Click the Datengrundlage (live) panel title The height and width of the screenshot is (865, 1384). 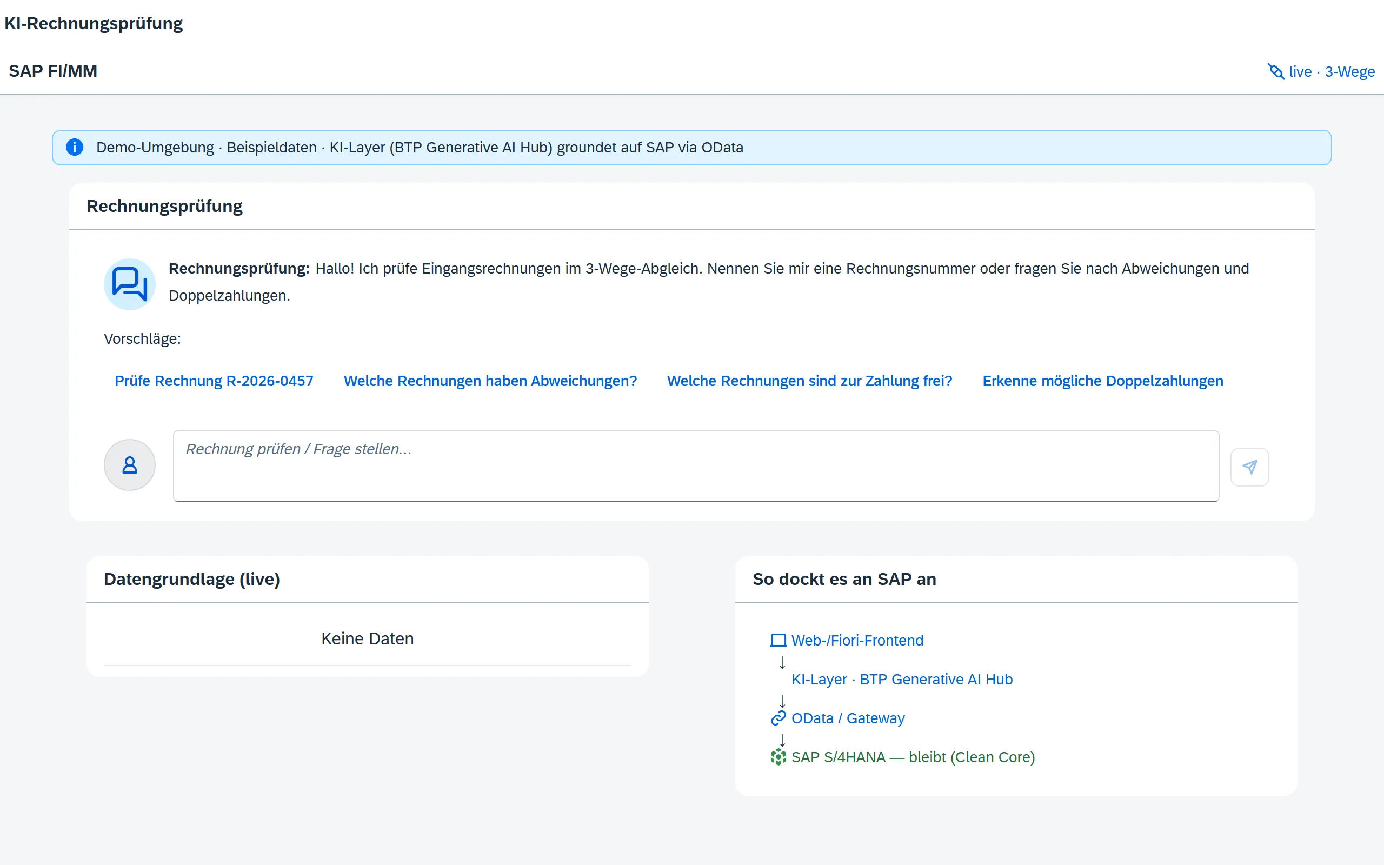191,579
